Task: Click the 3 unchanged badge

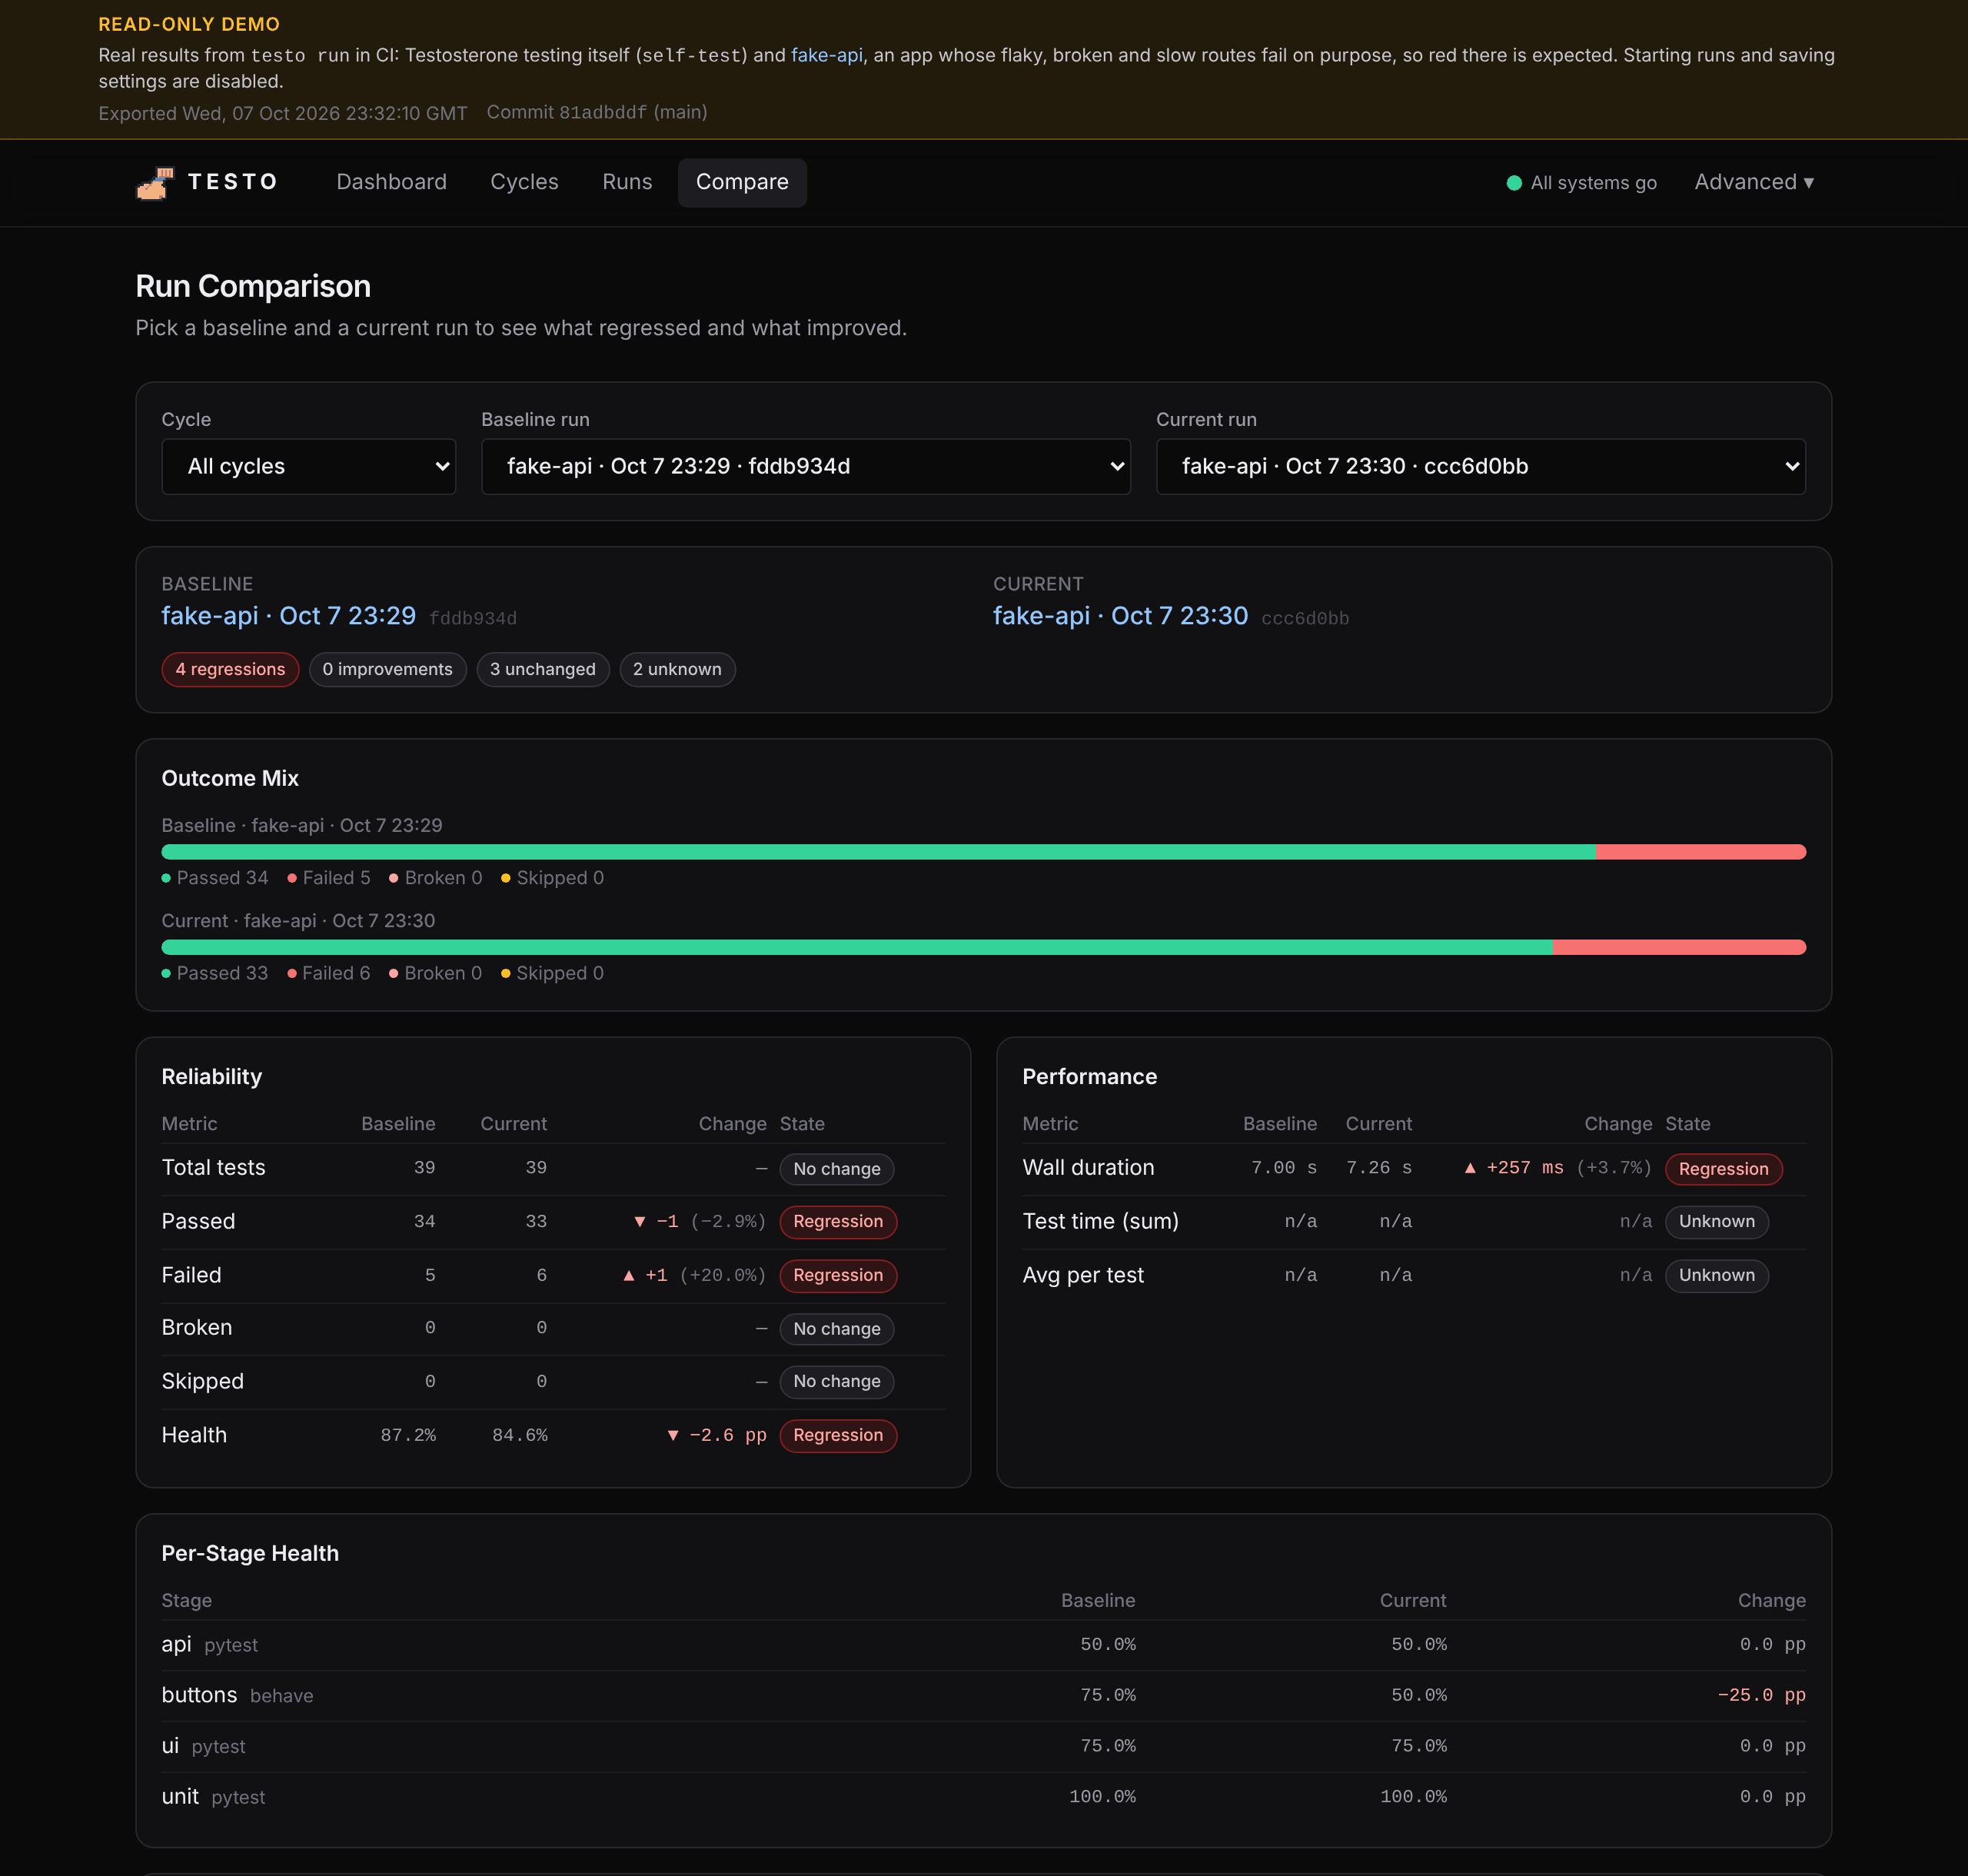Action: coord(542,669)
